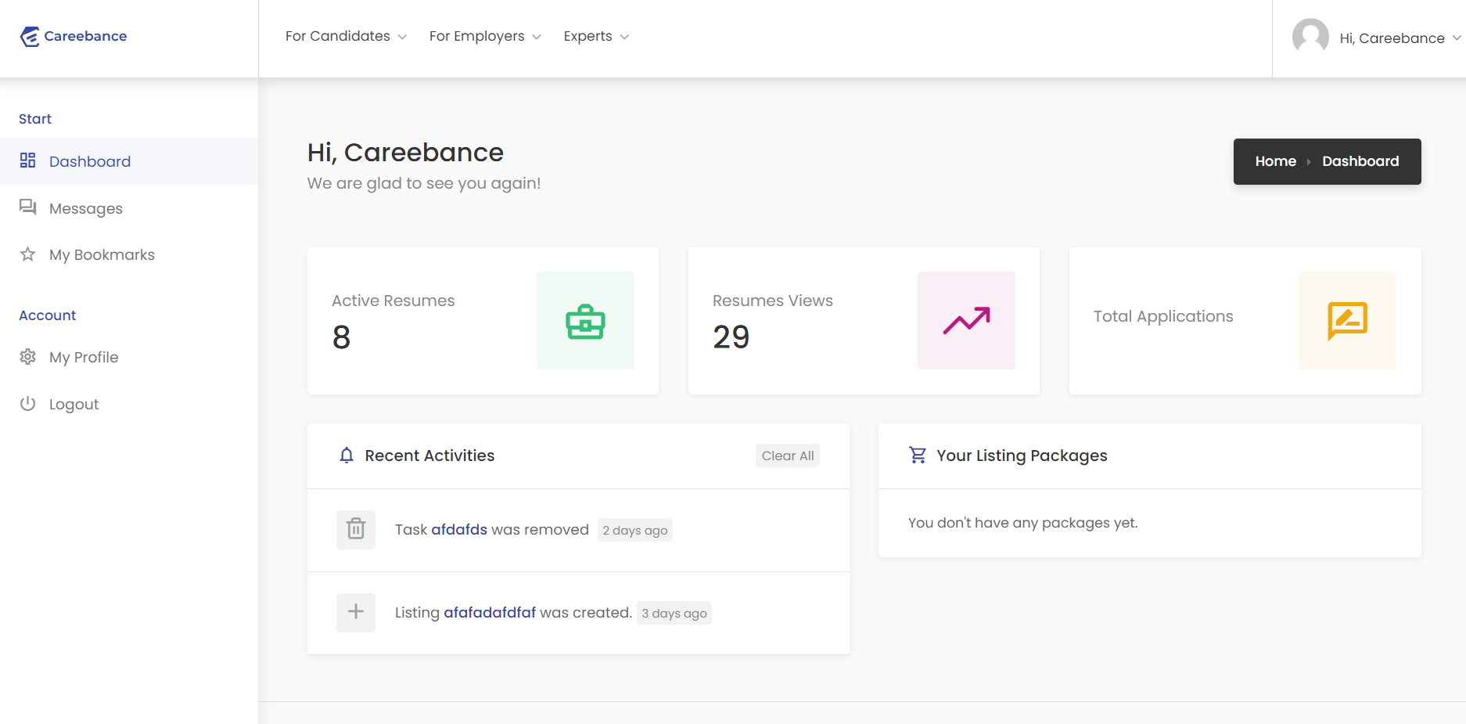Expand the For Candidates dropdown

[346, 37]
